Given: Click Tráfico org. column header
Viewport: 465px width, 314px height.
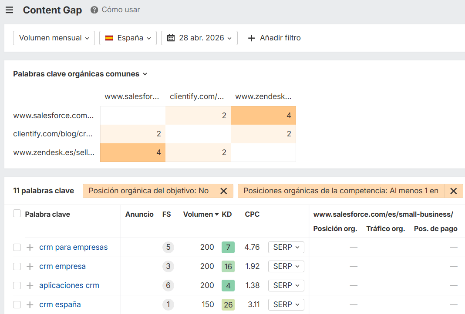Looking at the screenshot, I should click(x=385, y=229).
